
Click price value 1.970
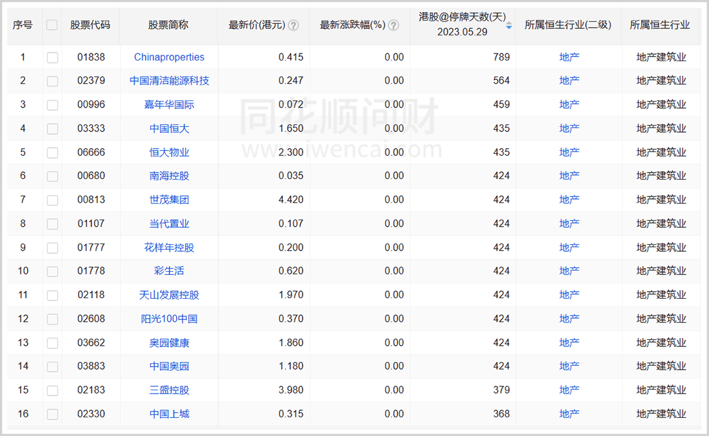291,295
